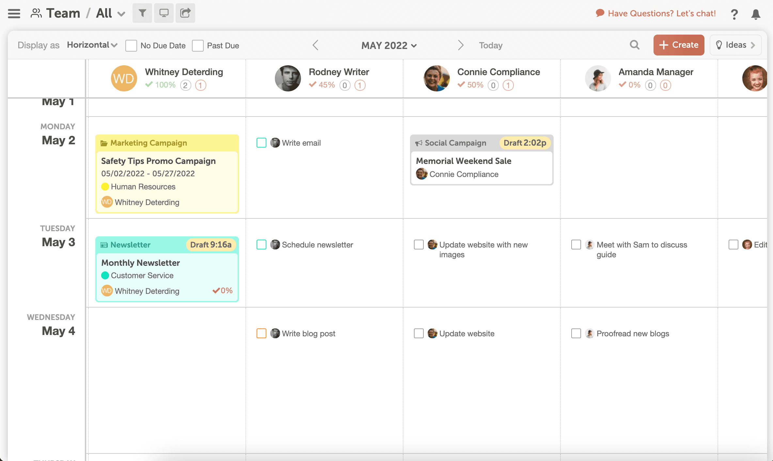This screenshot has width=773, height=461.
Task: Expand the Team / All dropdown
Action: coord(111,13)
